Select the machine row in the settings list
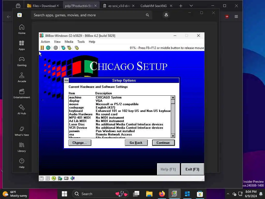This screenshot has width=265, height=199. click(120, 97)
